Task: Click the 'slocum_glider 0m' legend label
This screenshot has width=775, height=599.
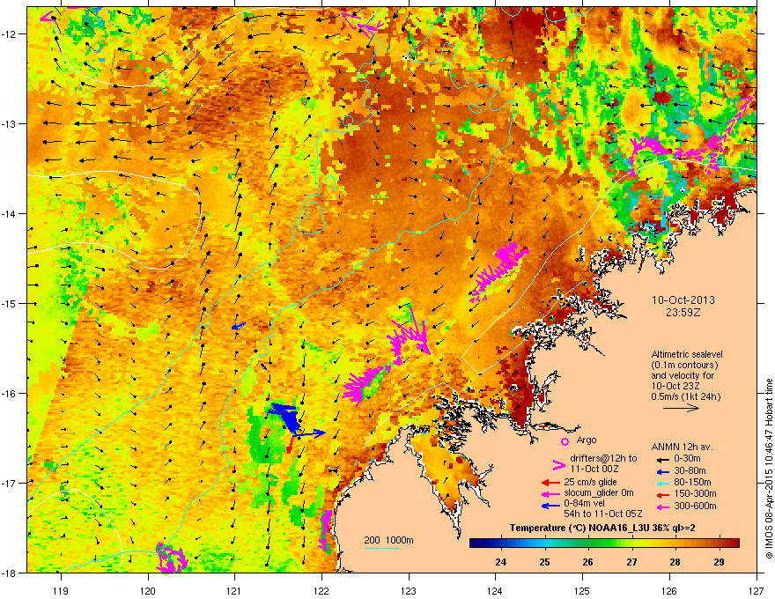Action: point(599,492)
